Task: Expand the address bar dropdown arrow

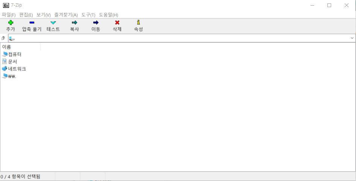Action: click(x=352, y=38)
